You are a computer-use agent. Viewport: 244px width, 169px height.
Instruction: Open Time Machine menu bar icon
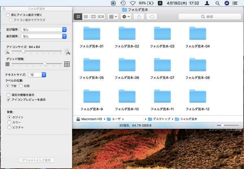[x=123, y=3]
